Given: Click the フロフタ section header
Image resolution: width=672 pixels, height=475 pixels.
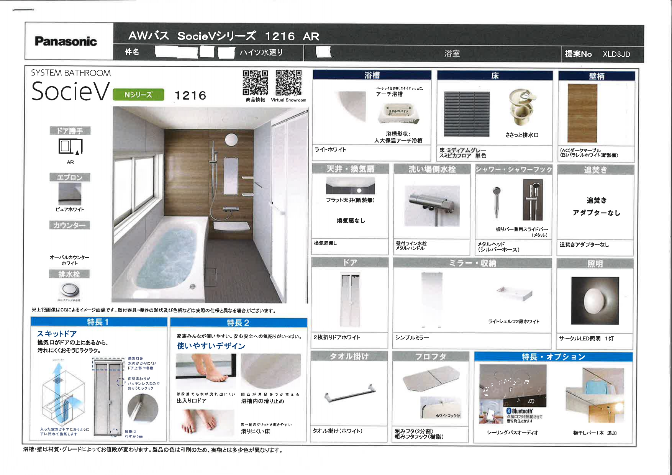Looking at the screenshot, I should (x=431, y=356).
